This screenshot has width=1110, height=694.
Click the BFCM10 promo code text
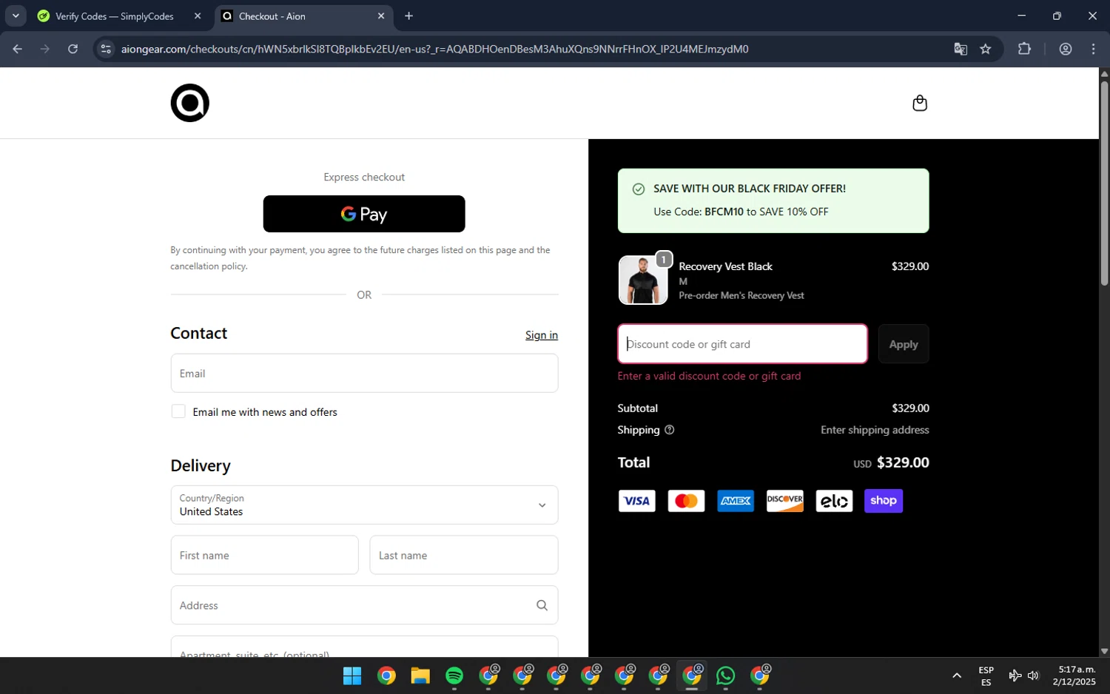click(724, 212)
